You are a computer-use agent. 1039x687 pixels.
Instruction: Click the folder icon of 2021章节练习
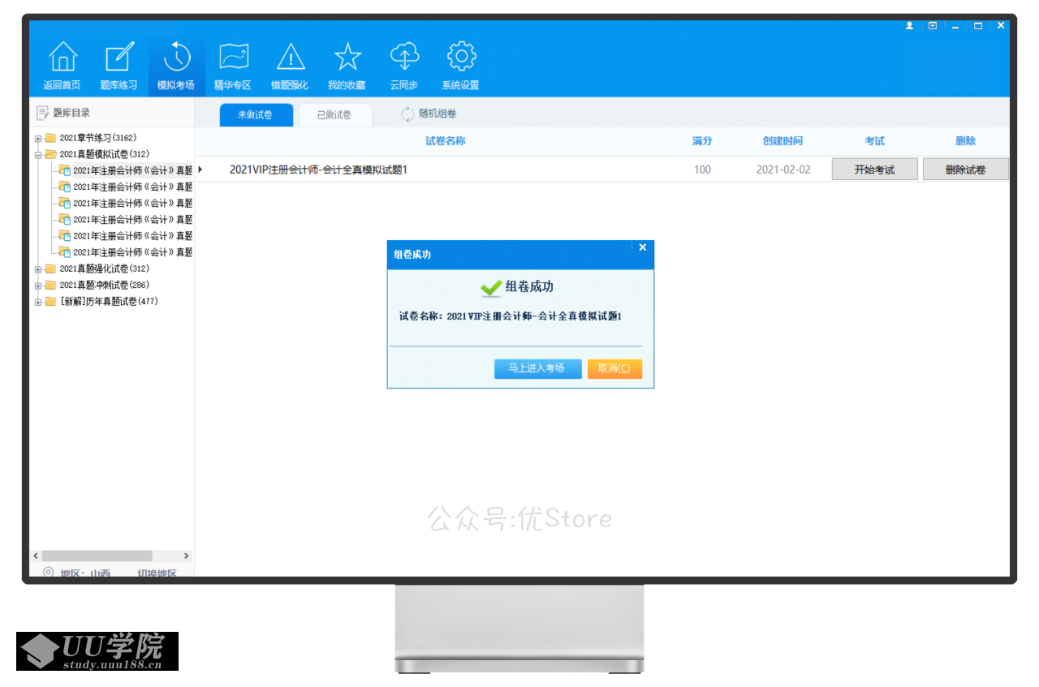pyautogui.click(x=50, y=138)
